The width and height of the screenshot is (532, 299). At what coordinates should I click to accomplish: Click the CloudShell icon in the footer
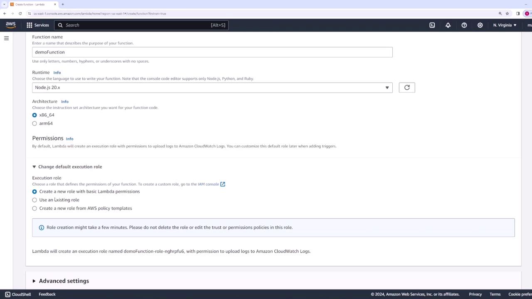point(7,294)
